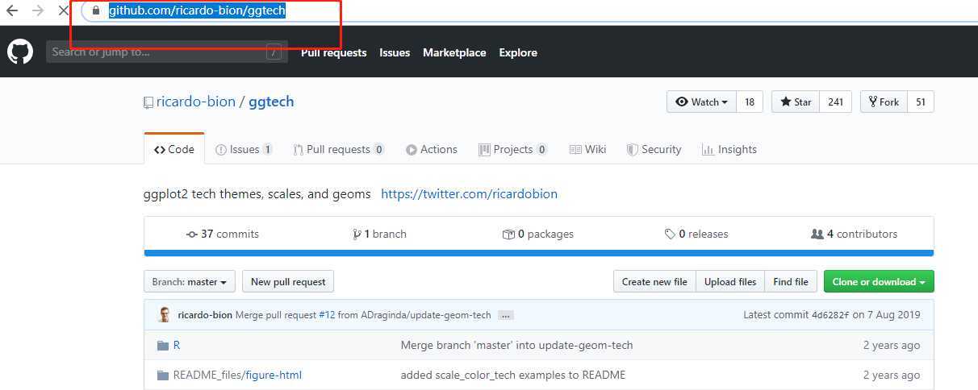978x390 pixels.
Task: View the 51 forks count
Action: tap(920, 102)
